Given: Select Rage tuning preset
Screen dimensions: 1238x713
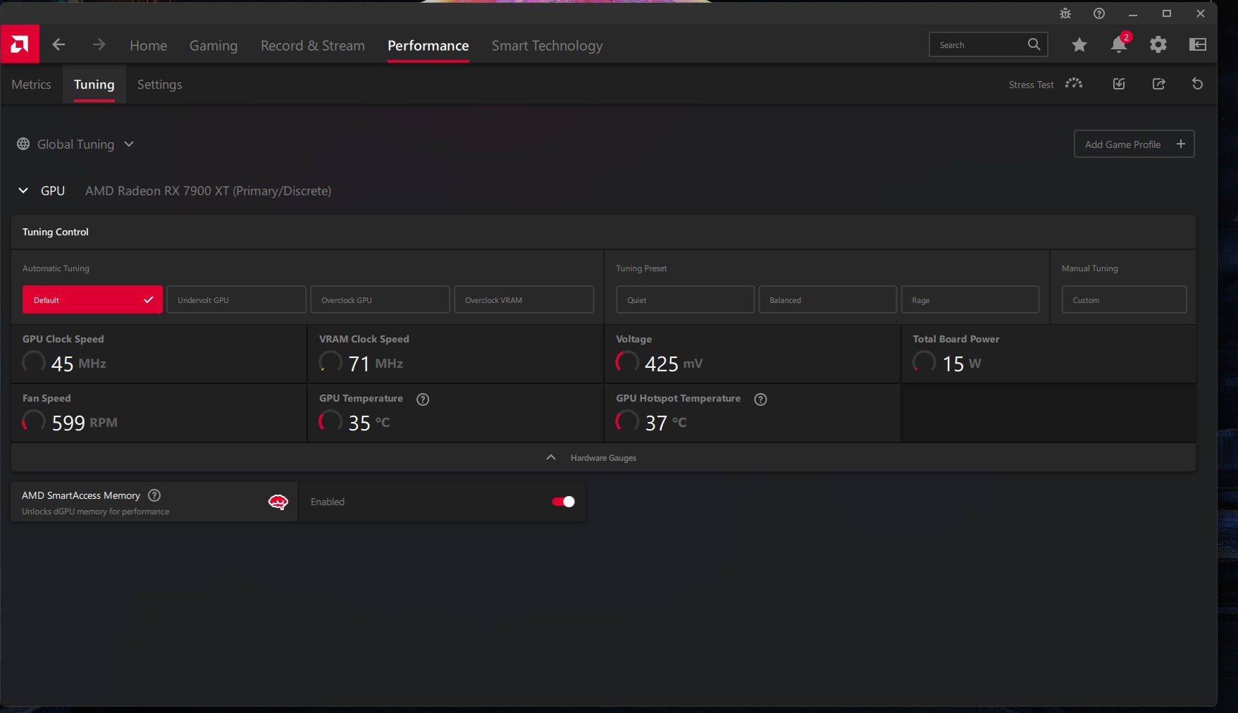Looking at the screenshot, I should click(970, 299).
